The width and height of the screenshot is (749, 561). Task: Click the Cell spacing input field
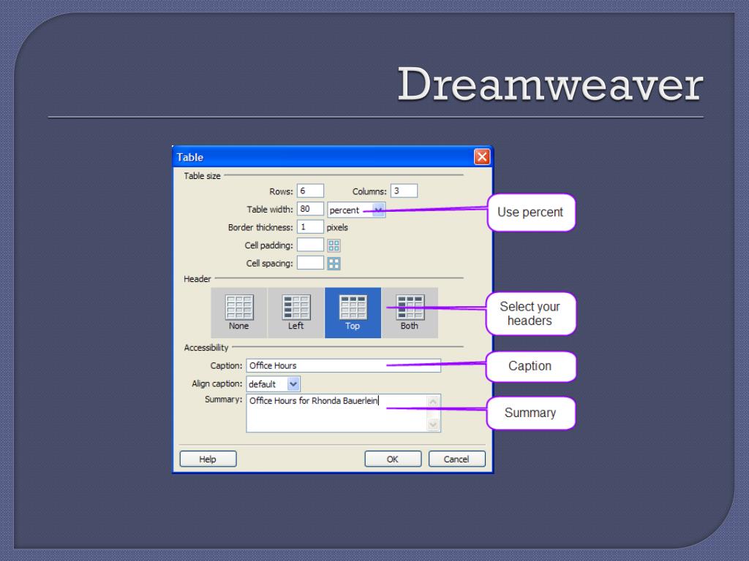click(310, 263)
